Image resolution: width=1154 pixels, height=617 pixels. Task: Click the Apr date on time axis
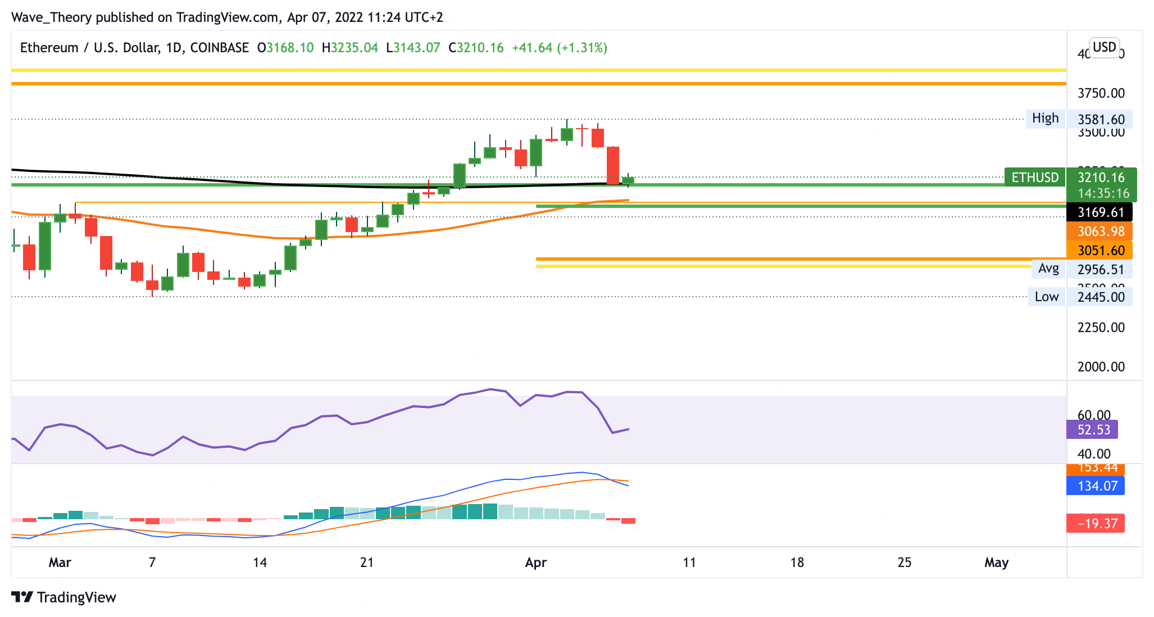[535, 562]
